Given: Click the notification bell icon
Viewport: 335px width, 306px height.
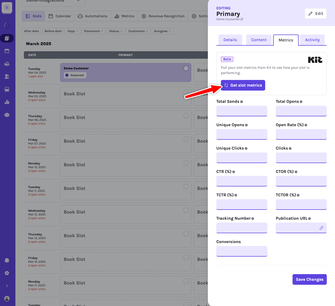Looking at the screenshot, I should point(7,260).
